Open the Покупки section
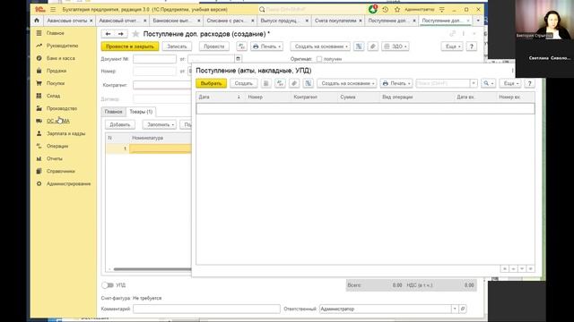This screenshot has width=574, height=322. pyautogui.click(x=56, y=83)
